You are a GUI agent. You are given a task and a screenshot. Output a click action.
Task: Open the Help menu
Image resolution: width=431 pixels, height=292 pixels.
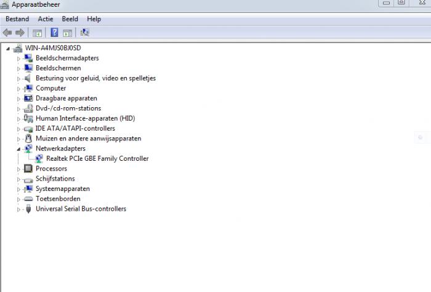click(94, 19)
